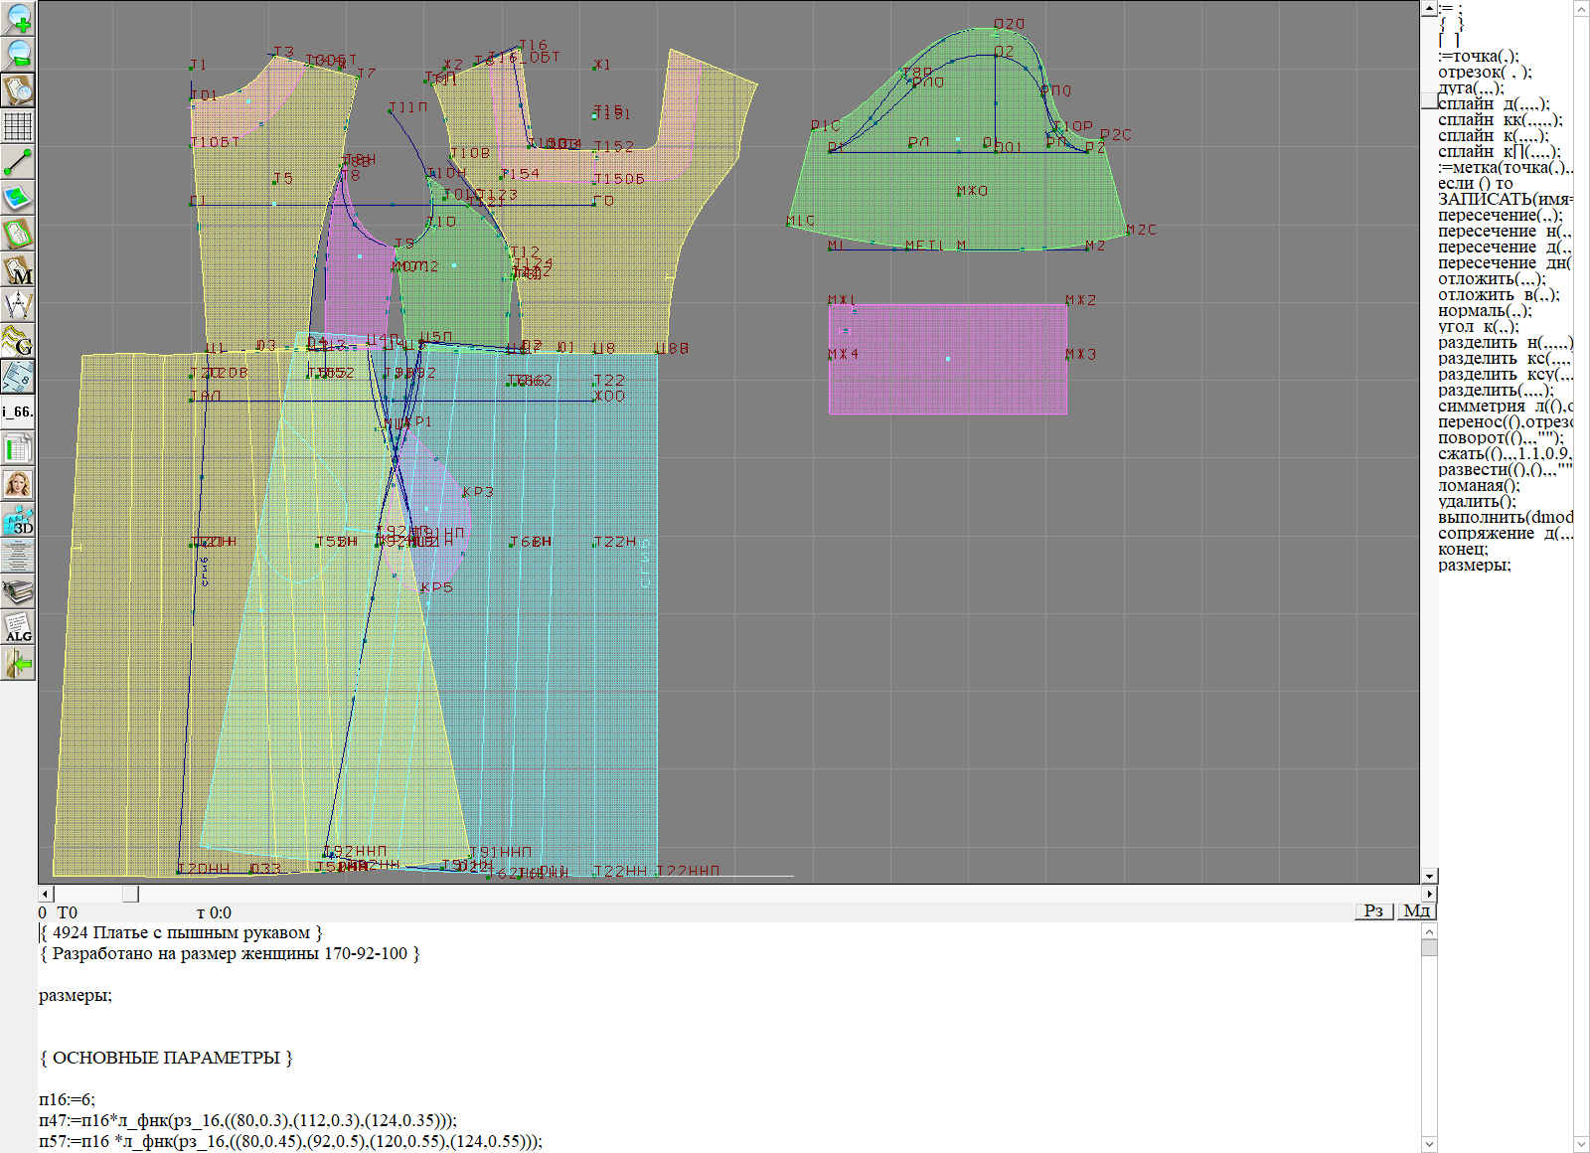1590x1153 pixels.
Task: Click the Мд button
Action: point(1416,911)
